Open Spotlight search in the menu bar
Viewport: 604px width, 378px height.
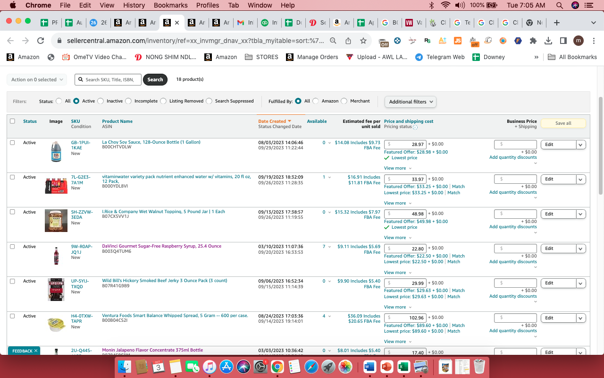coord(560,5)
